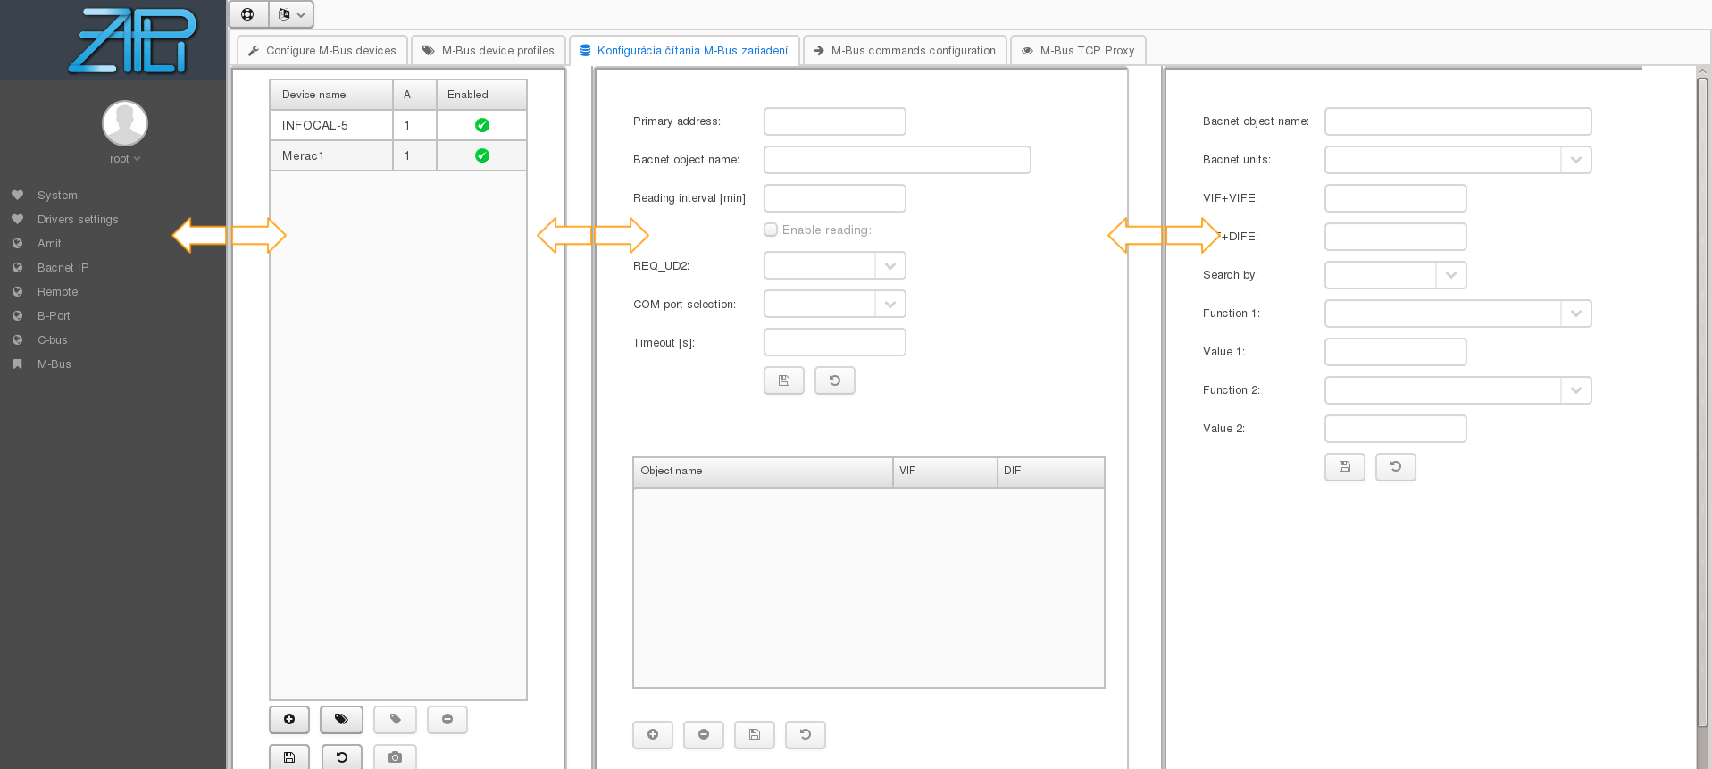Open the M-Bus device profiles tab
The image size is (1712, 769).
[x=489, y=51]
